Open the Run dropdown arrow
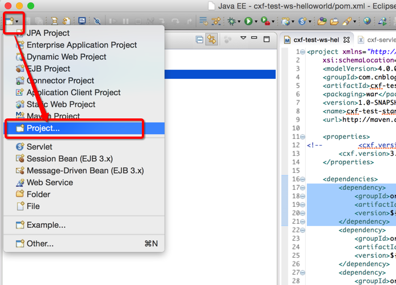Image resolution: width=396 pixels, height=285 pixels. [256, 22]
